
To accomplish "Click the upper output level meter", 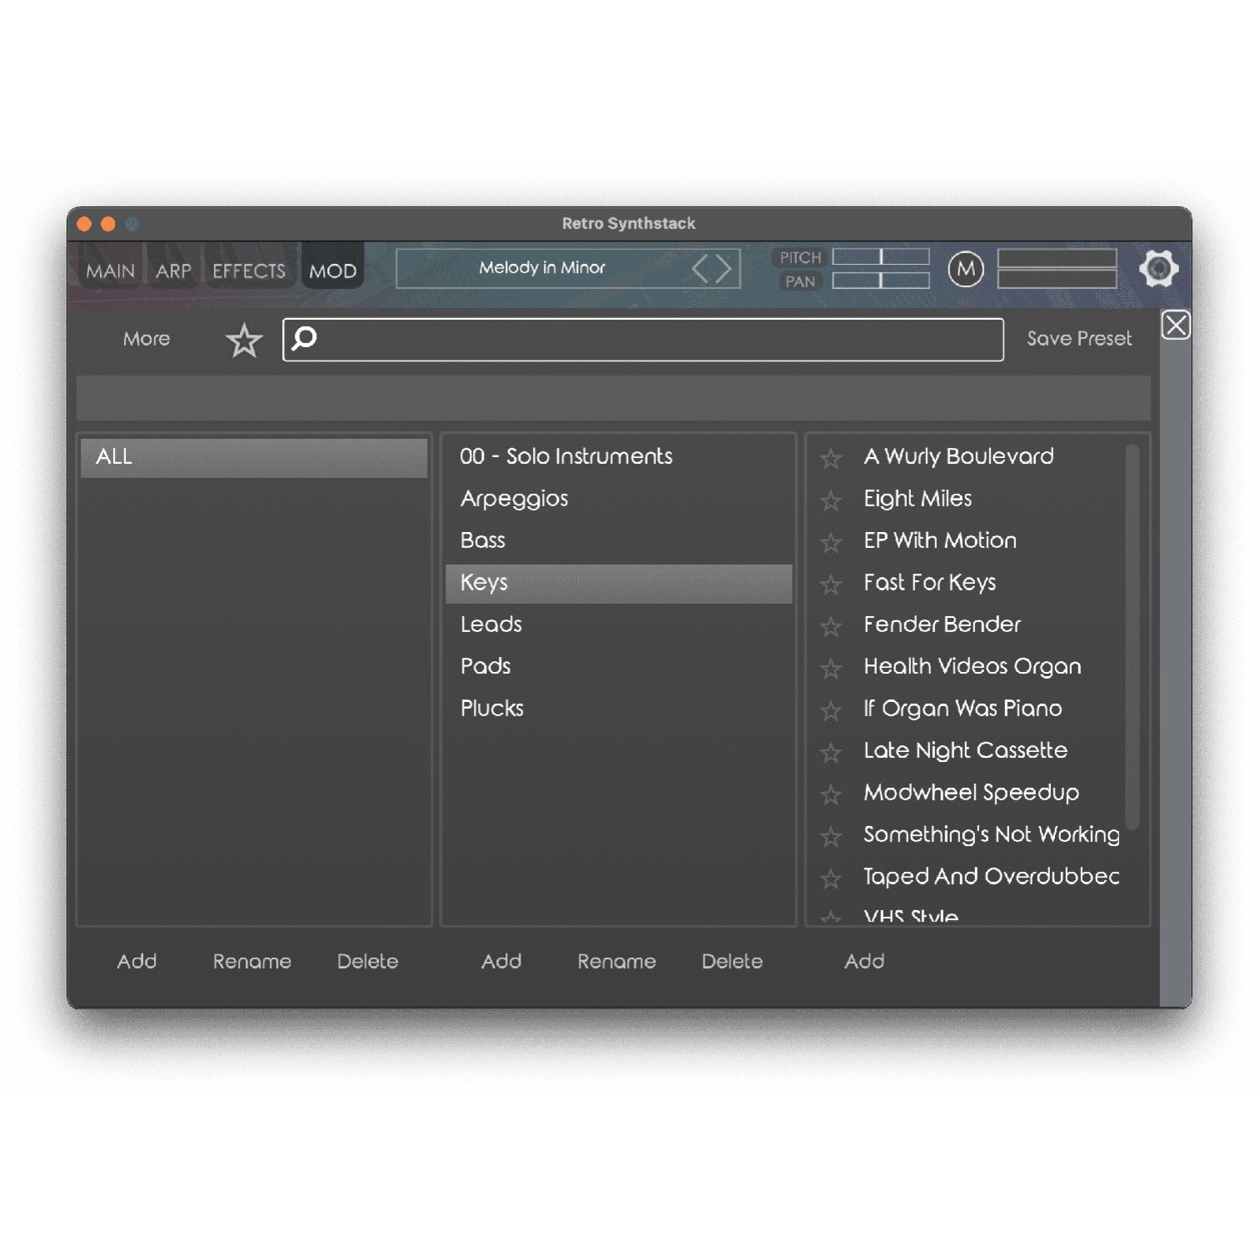I will (1057, 258).
